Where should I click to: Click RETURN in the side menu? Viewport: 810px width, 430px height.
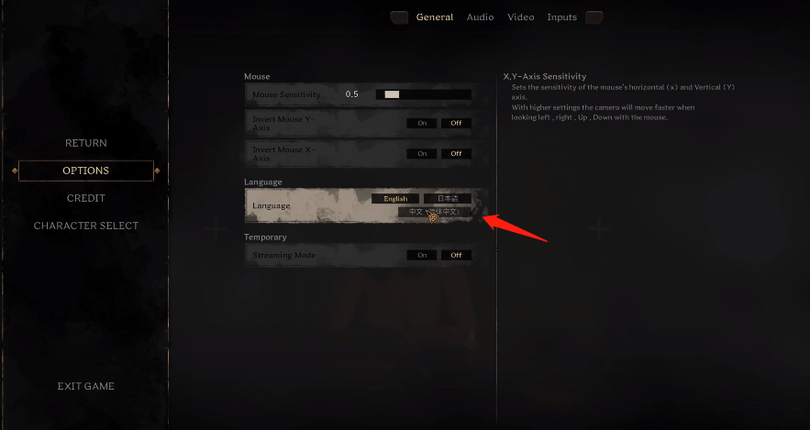point(85,143)
